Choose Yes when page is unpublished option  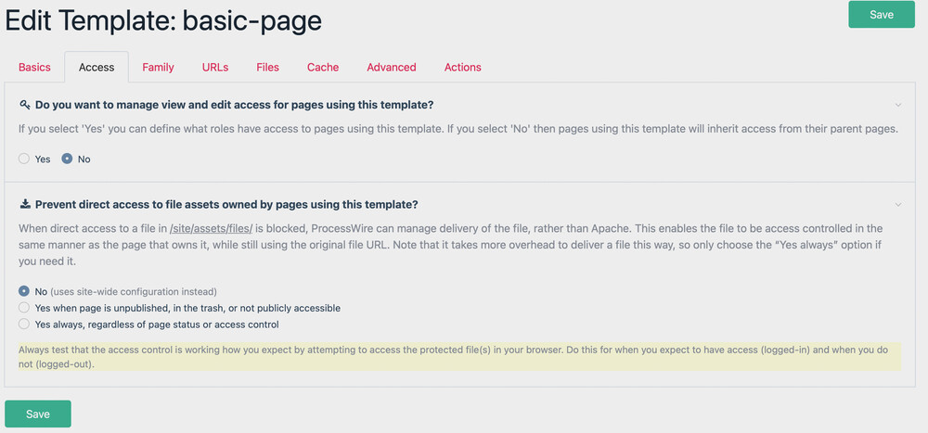25,308
